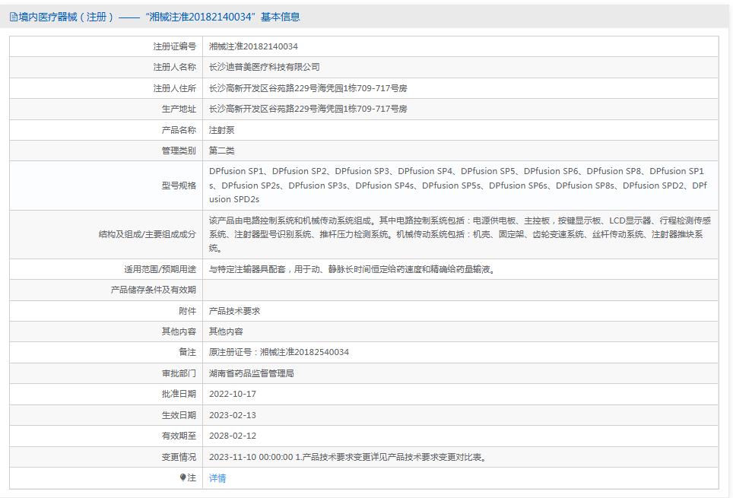Select the 生产地址 address value
This screenshot has height=498, width=733.
click(x=308, y=109)
